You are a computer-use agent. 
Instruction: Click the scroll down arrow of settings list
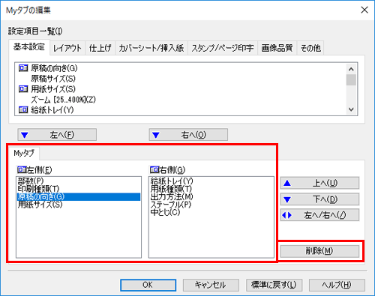click(x=351, y=109)
